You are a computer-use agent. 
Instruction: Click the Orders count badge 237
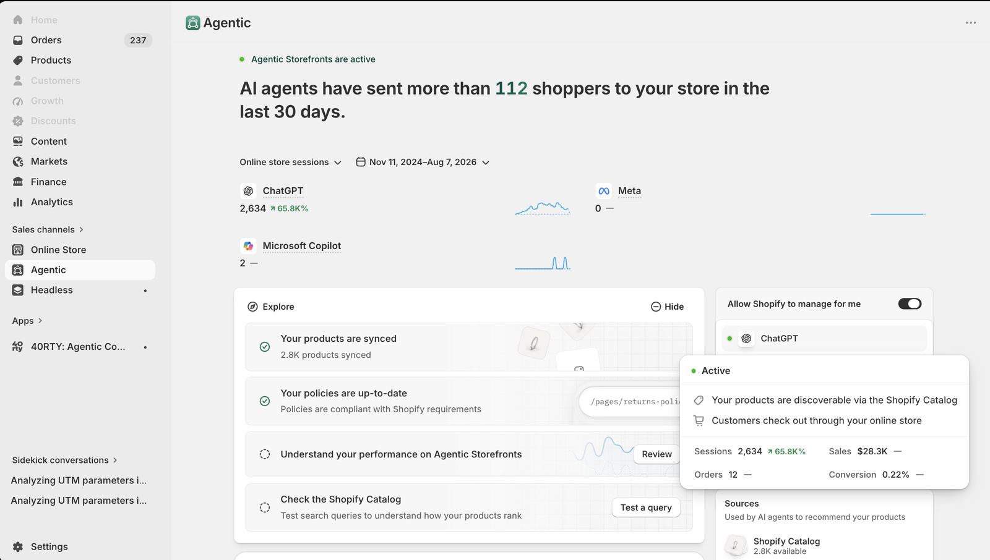point(138,40)
